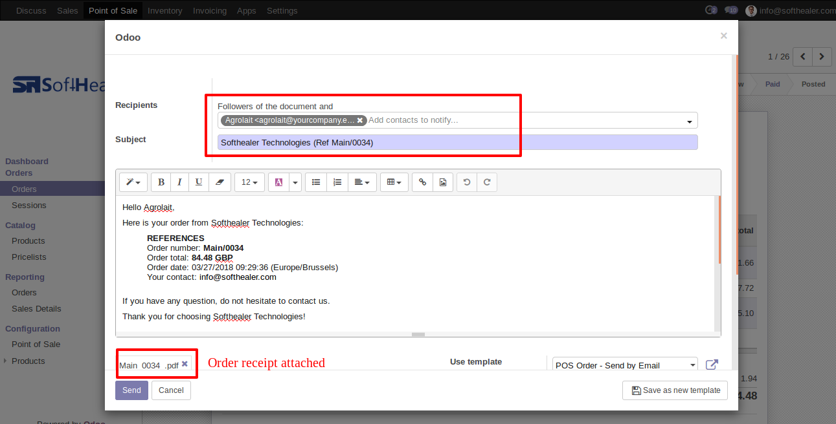Click the Cancel button
Screen dimensions: 836x424
(171, 390)
